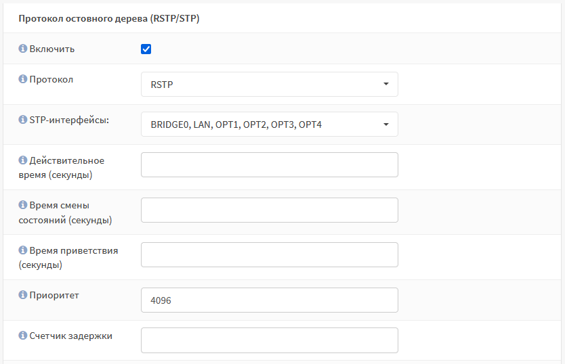This screenshot has width=565, height=364.
Task: Click the Включить label text
Action: [52, 49]
